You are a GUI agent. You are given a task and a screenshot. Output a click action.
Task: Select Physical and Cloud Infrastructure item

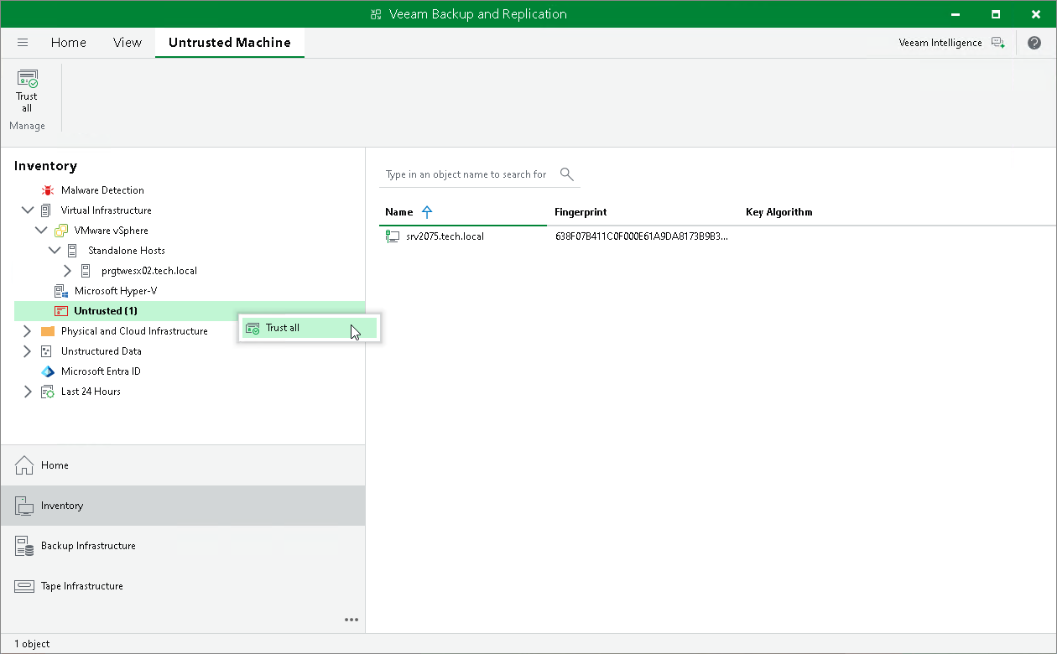point(134,331)
